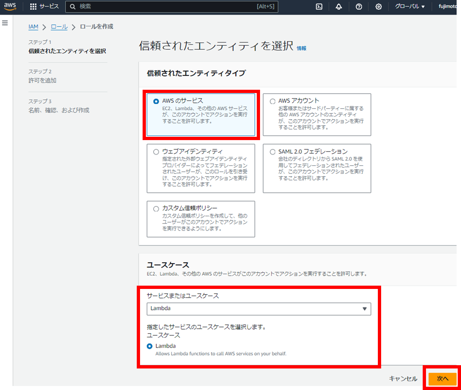
Task: Click the search magnifier icon
Action: pyautogui.click(x=73, y=7)
